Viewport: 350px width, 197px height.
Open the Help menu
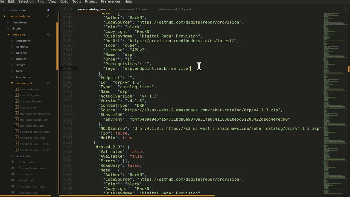click(x=128, y=2)
